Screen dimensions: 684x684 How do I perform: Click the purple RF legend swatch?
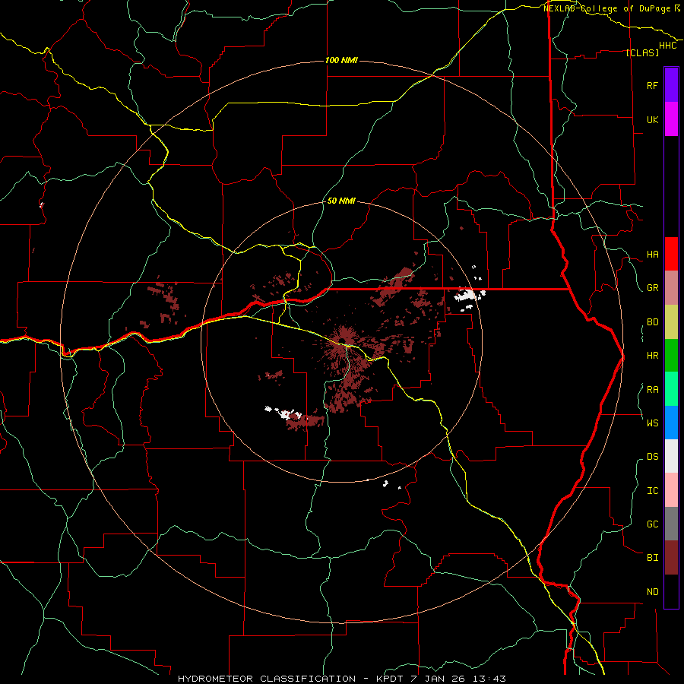click(x=671, y=85)
